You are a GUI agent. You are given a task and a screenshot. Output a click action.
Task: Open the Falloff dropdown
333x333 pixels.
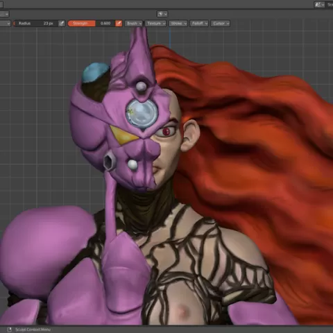point(199,24)
